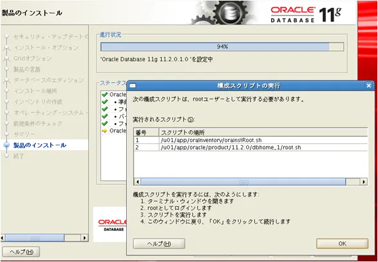Select the 製品のインストール step in sidebar
The image size is (378, 262).
(x=40, y=145)
